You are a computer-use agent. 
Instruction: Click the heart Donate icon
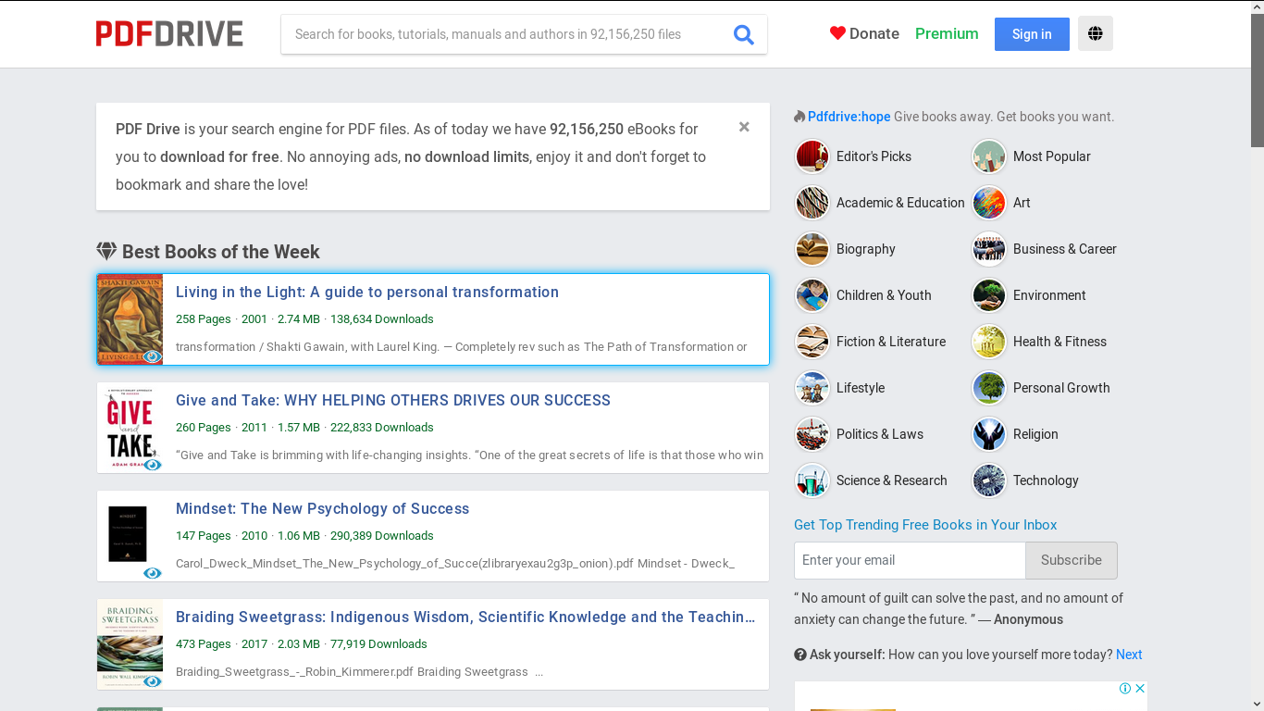pyautogui.click(x=837, y=33)
